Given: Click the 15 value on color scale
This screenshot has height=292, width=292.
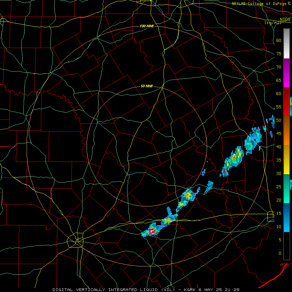Looking at the screenshot, I should [279, 213].
